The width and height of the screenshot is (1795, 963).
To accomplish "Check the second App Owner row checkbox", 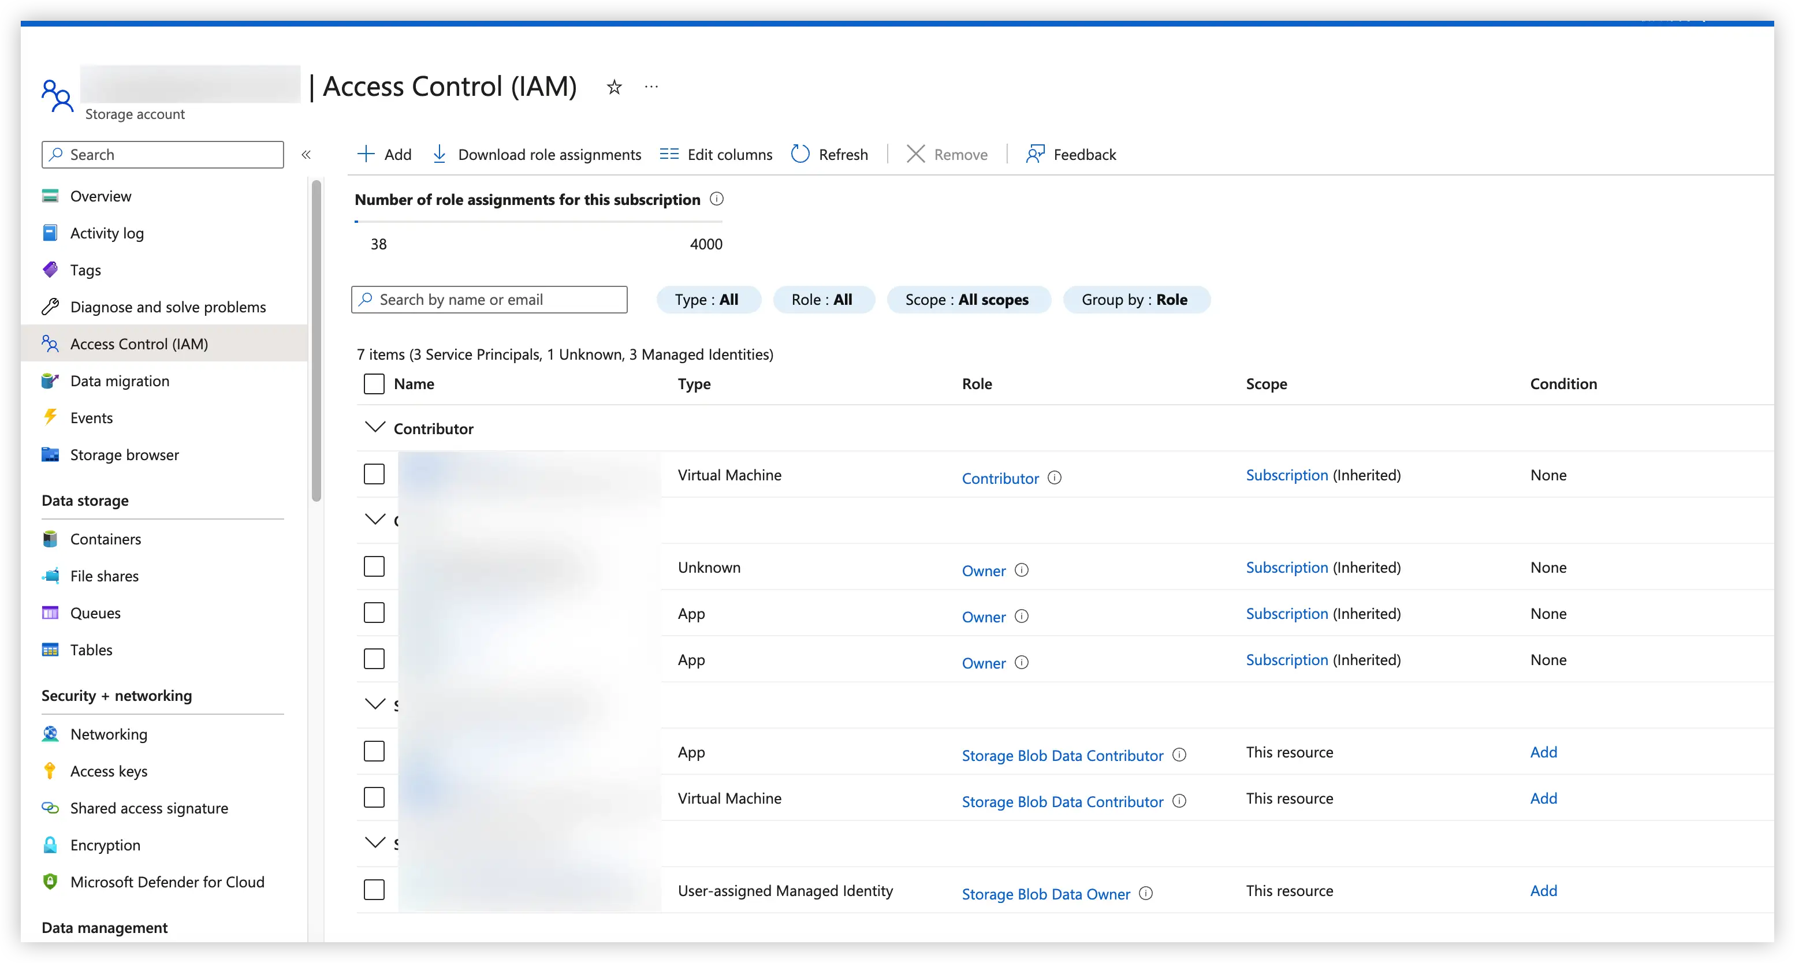I will coord(374,659).
